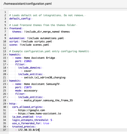The width and height of the screenshot is (127, 134).
Task: Click the /homeassistant/configuration.yaml file path
Action: (x=28, y=4)
